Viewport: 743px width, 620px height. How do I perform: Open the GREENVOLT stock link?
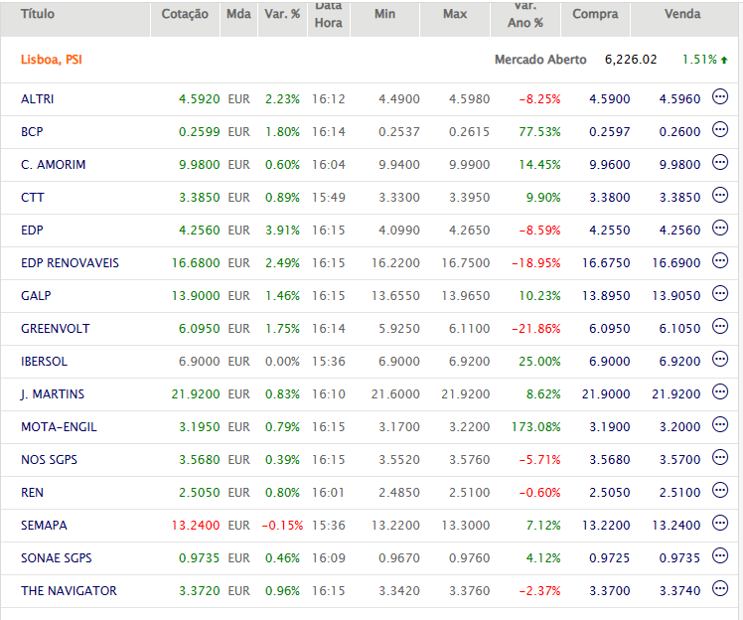click(x=55, y=329)
